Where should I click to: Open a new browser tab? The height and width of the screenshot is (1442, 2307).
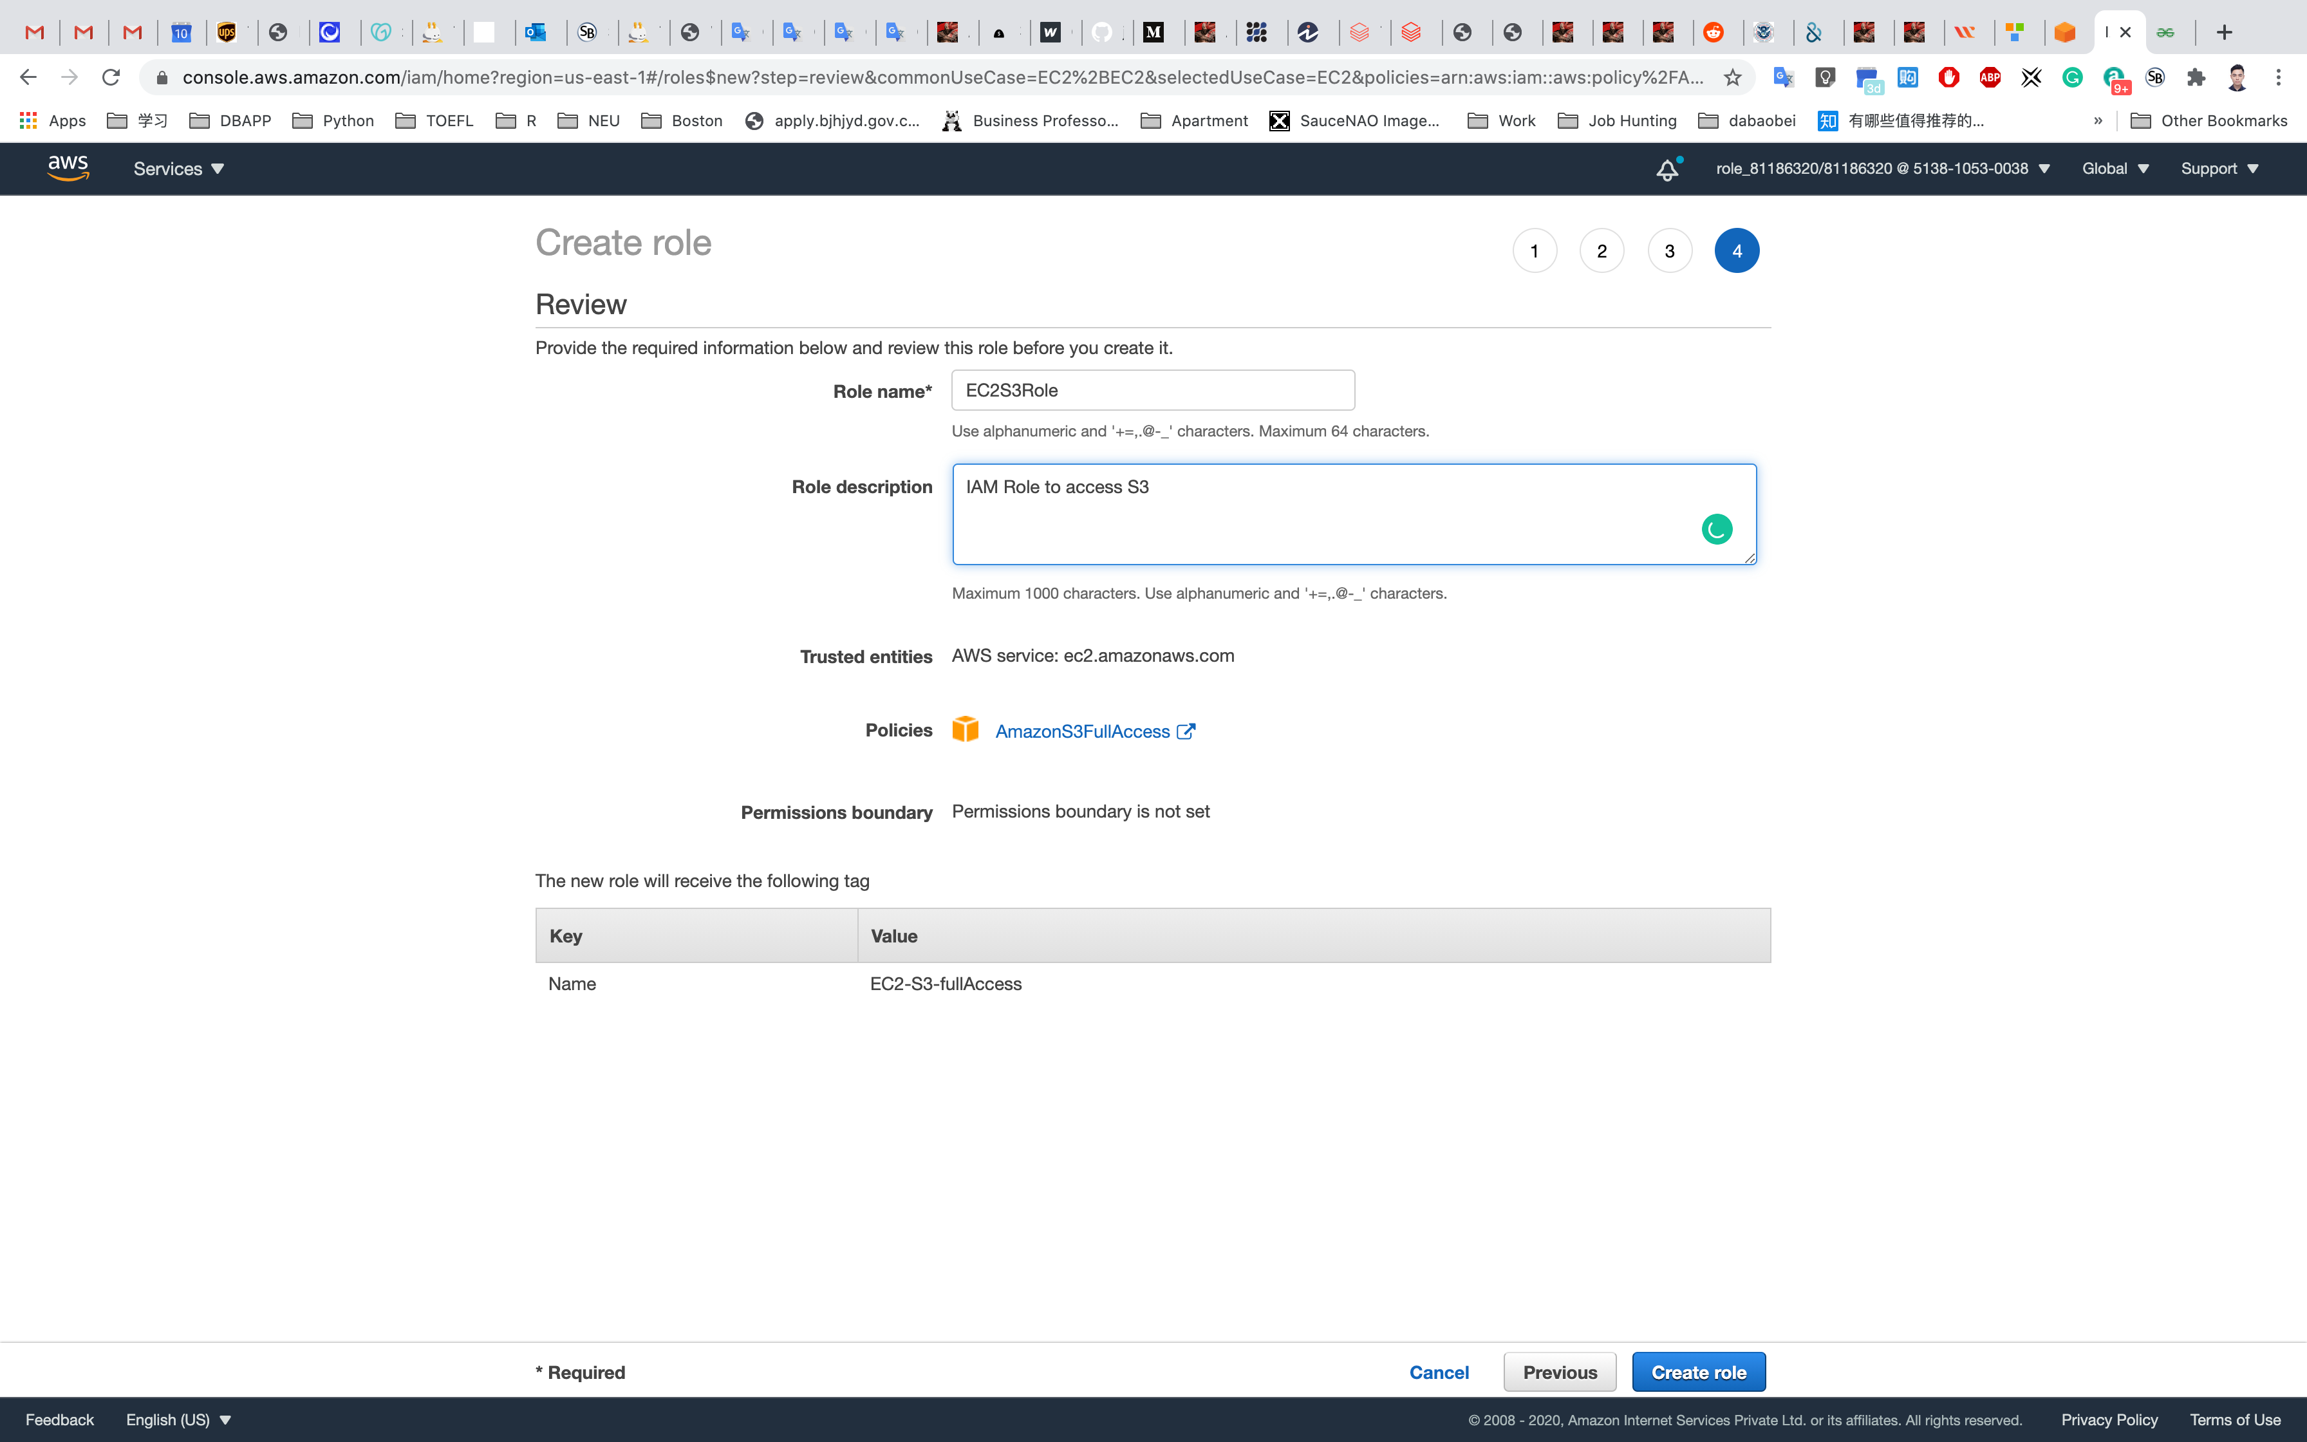tap(2224, 32)
